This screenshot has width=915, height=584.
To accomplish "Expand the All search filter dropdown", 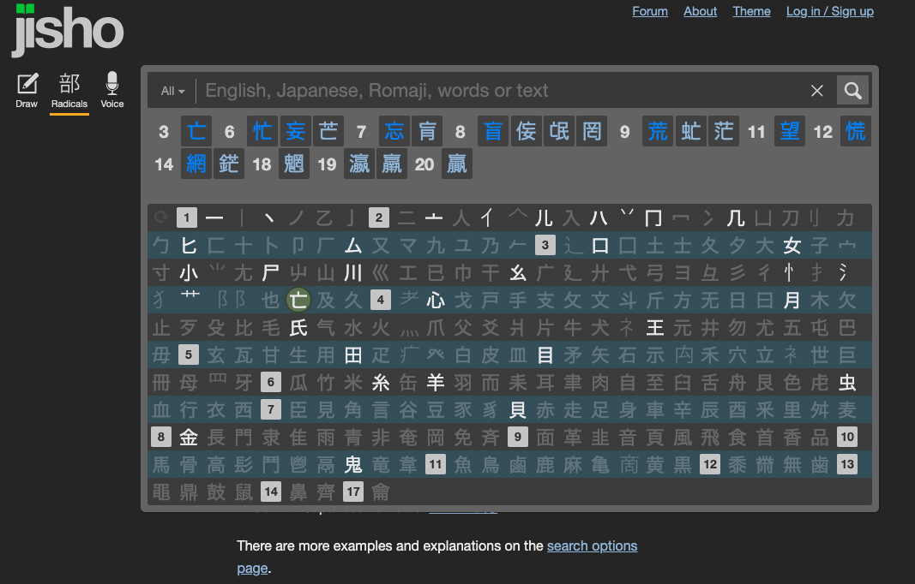I will (172, 91).
